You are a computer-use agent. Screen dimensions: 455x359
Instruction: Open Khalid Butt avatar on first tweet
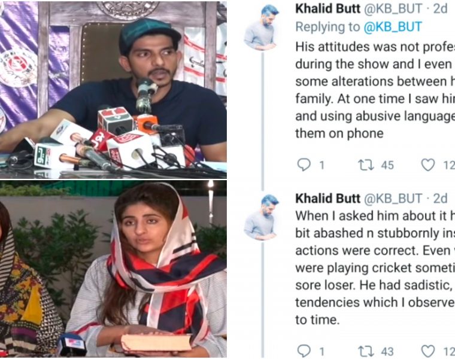click(262, 28)
